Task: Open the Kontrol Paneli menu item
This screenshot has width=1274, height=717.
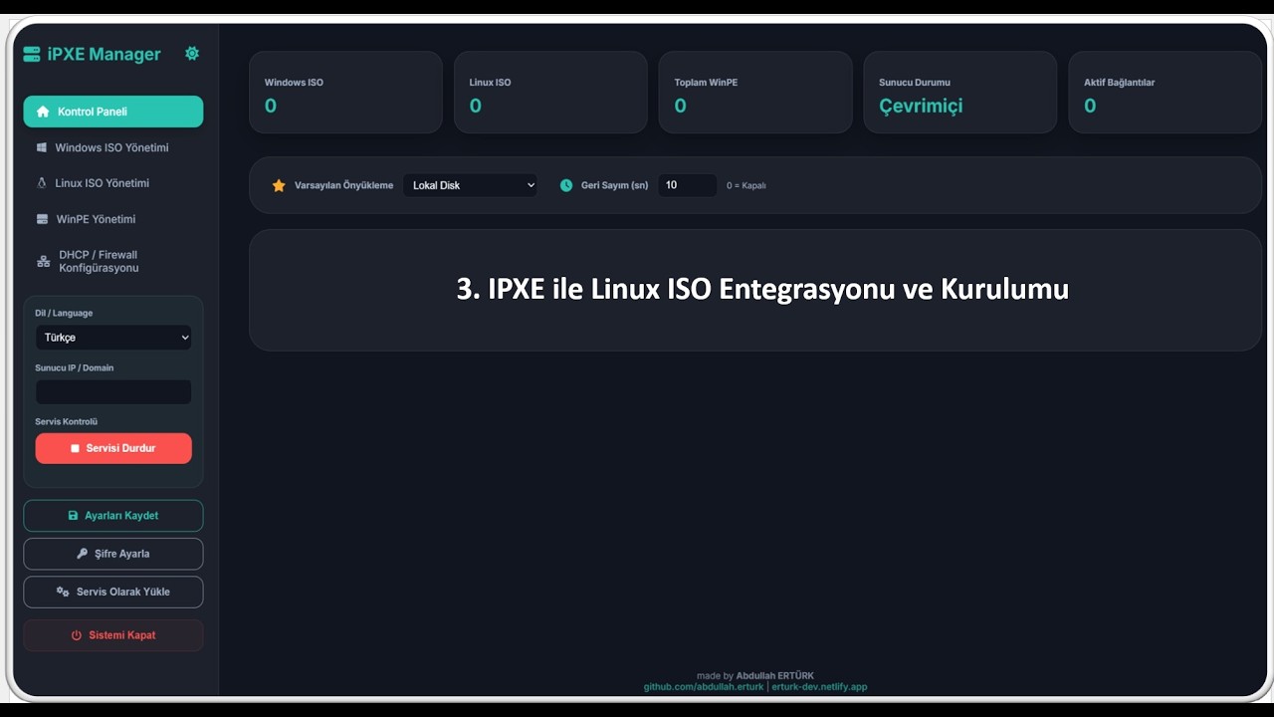Action: [x=113, y=112]
